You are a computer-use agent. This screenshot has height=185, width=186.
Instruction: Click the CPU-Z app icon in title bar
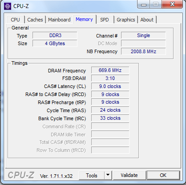point(8,6)
